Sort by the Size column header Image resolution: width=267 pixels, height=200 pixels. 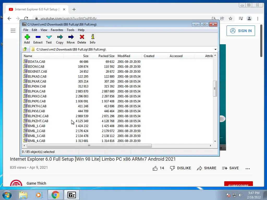tap(77, 56)
